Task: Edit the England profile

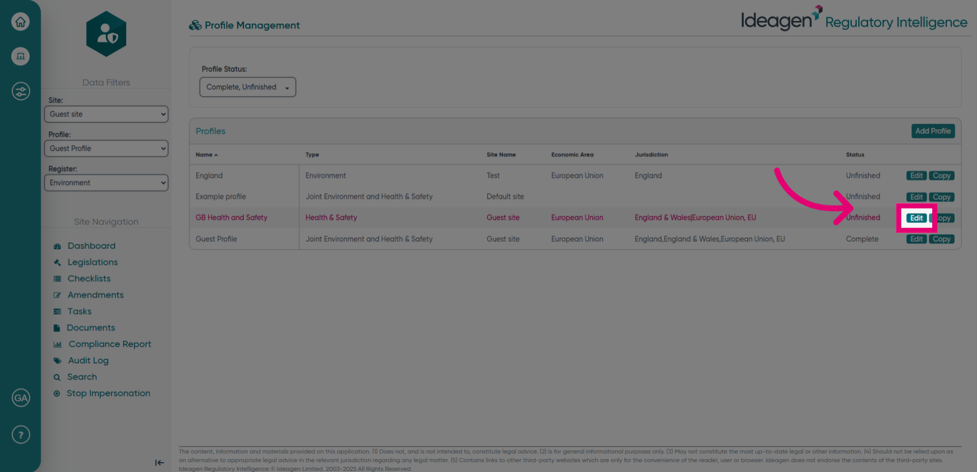Action: pyautogui.click(x=916, y=176)
